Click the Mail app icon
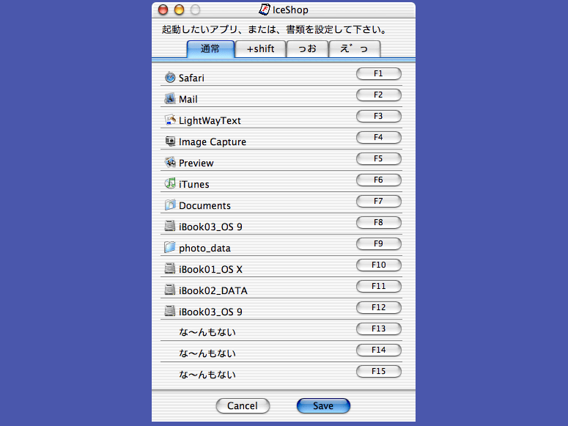 170,98
